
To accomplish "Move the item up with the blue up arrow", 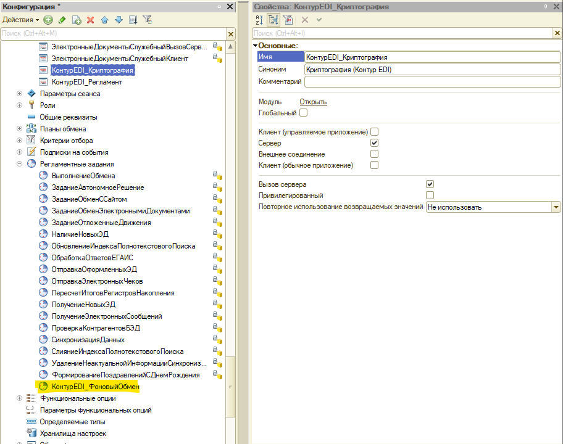I will 104,20.
